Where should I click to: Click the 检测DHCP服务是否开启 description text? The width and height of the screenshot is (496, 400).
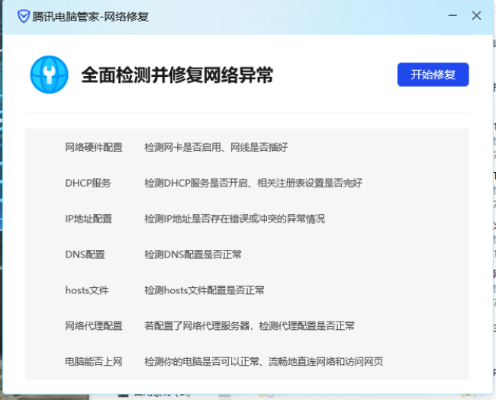253,183
